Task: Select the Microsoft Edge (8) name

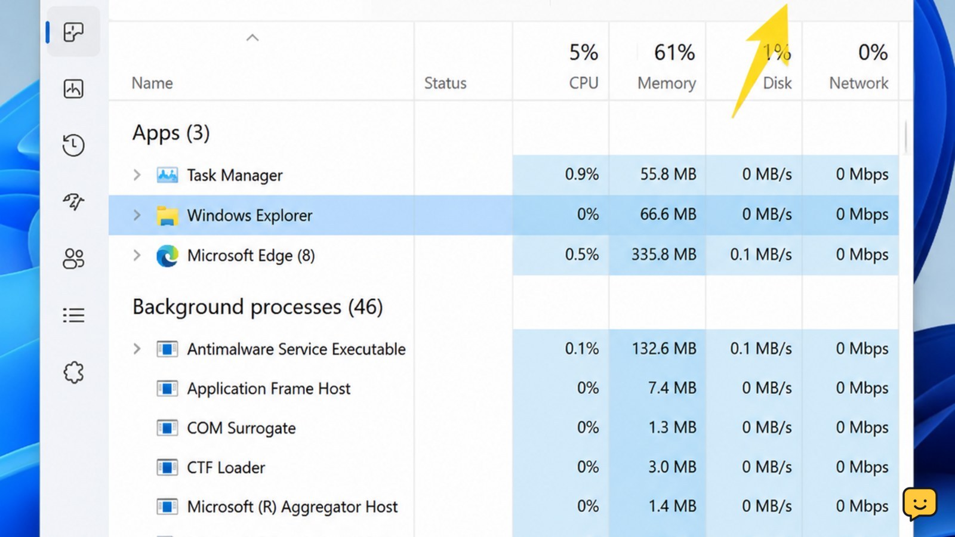Action: 251,255
